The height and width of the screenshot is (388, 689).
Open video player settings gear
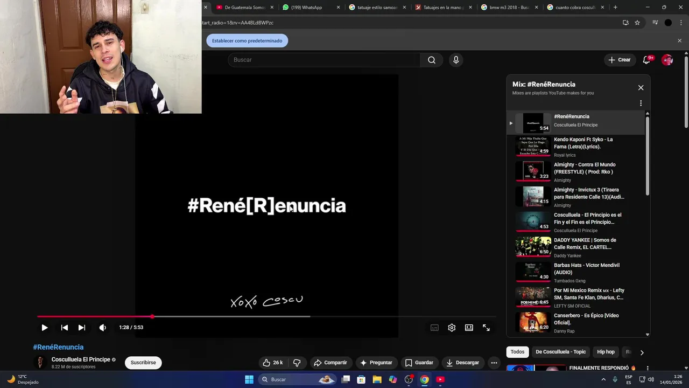click(x=452, y=328)
